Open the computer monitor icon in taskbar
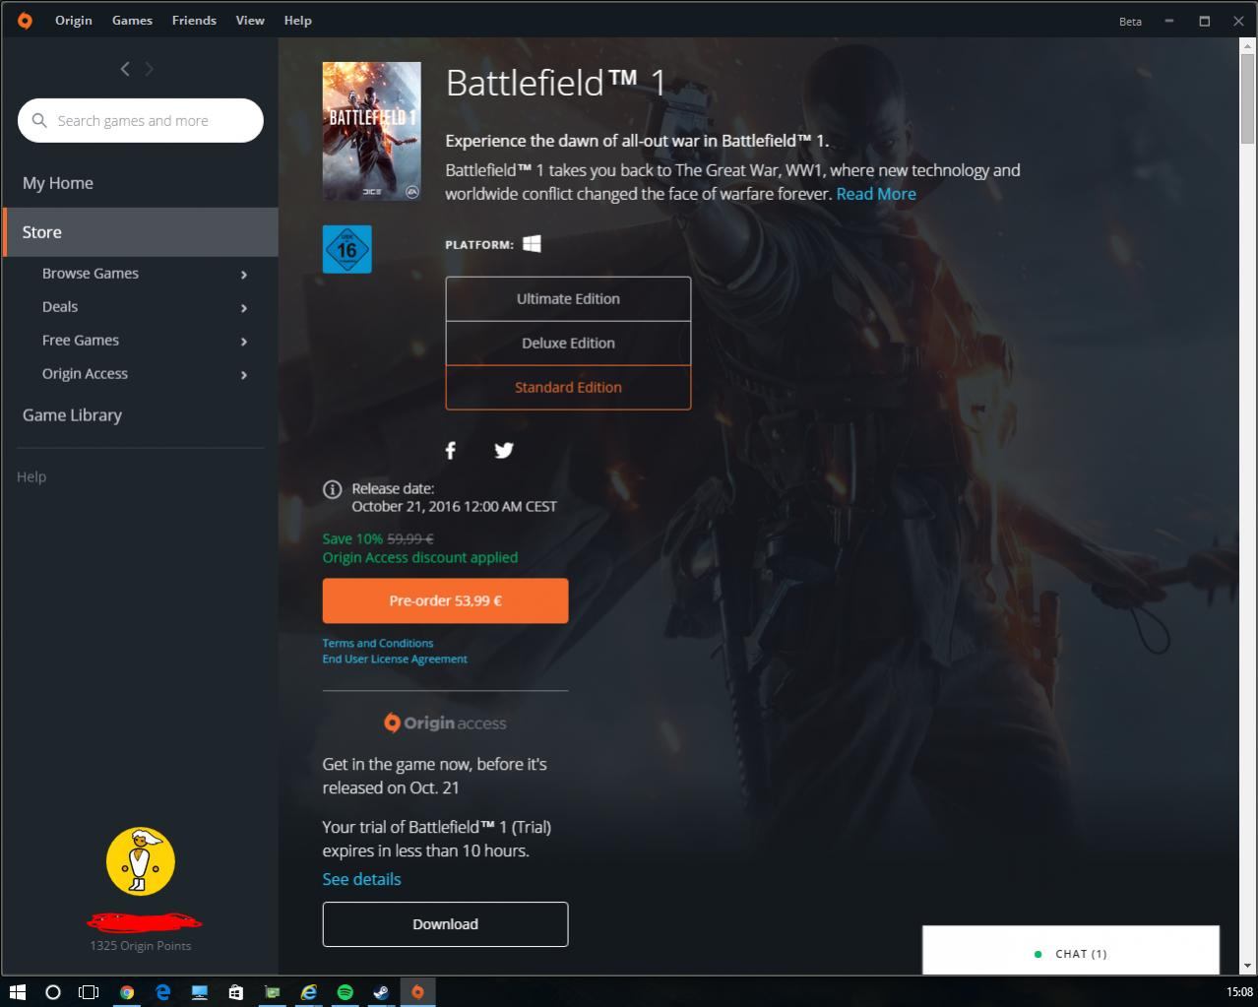The height and width of the screenshot is (1007, 1258). tap(200, 992)
